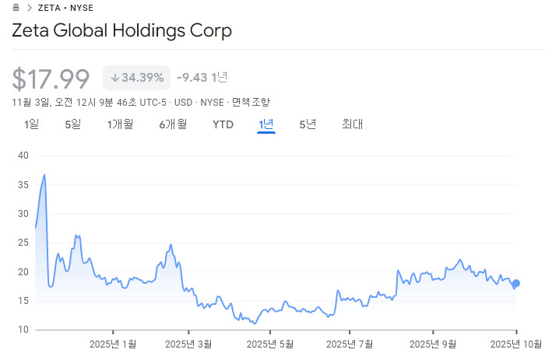Select the 6개월 range tab

coord(173,124)
